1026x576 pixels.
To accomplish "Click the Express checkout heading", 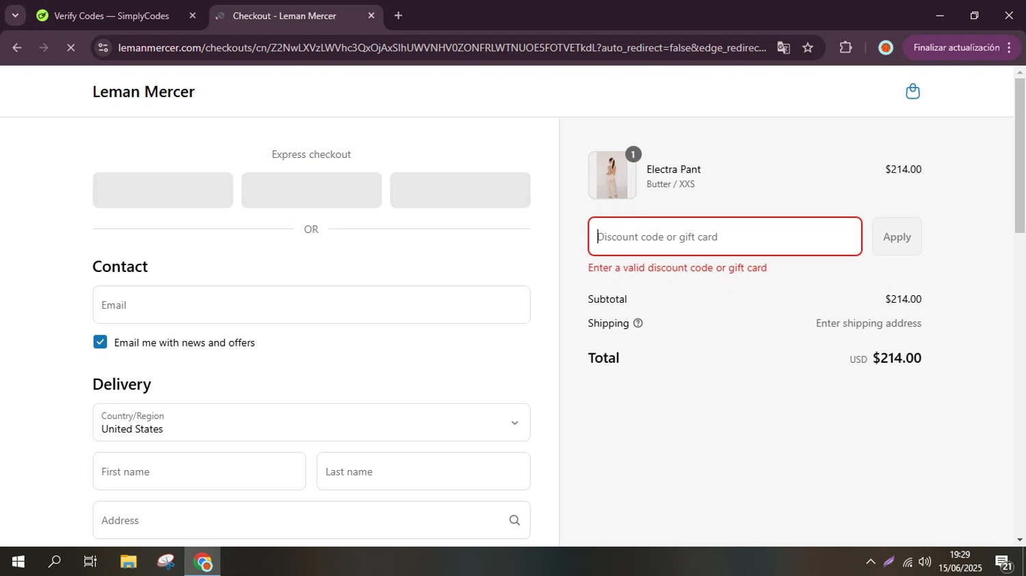I will tap(311, 154).
